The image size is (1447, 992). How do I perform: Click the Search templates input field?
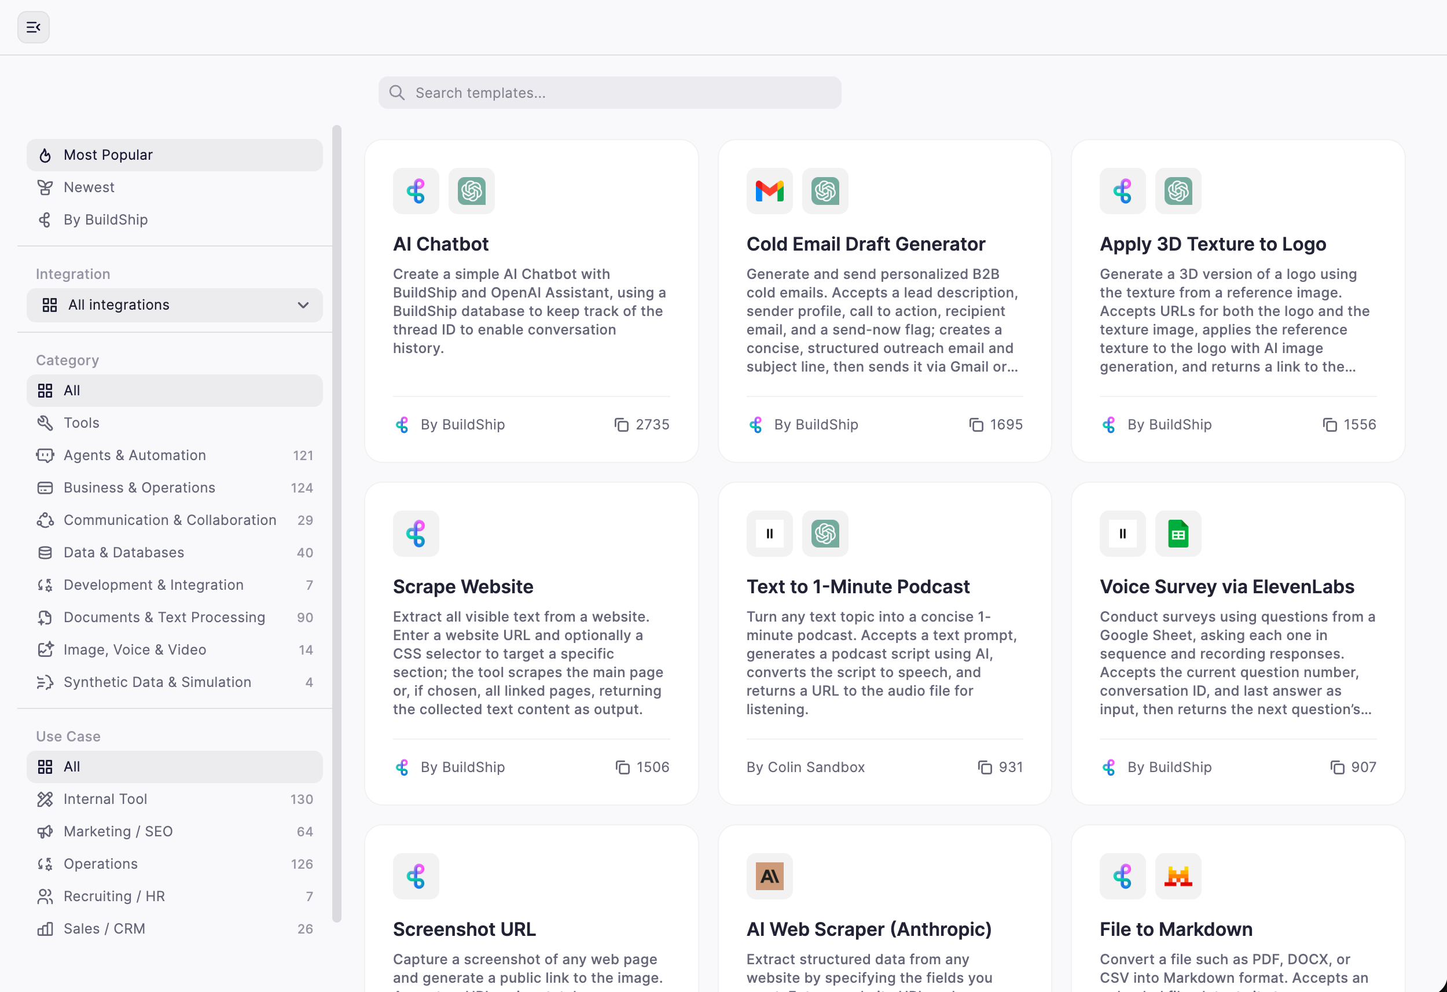pyautogui.click(x=609, y=93)
